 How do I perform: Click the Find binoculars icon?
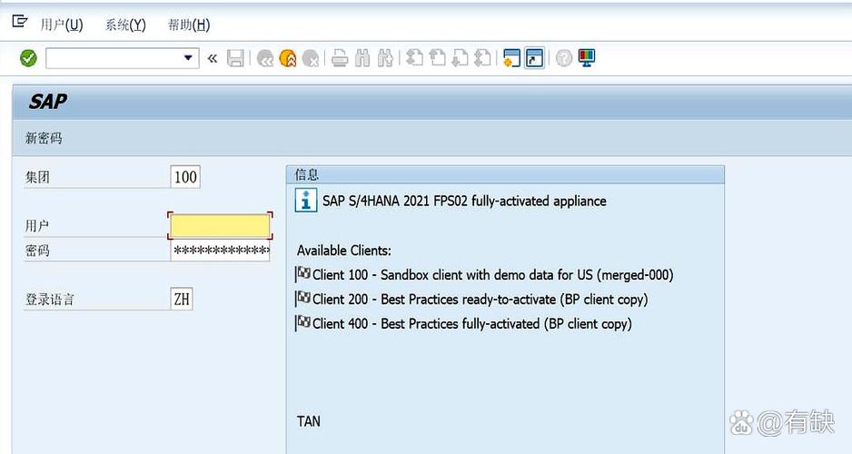[362, 57]
